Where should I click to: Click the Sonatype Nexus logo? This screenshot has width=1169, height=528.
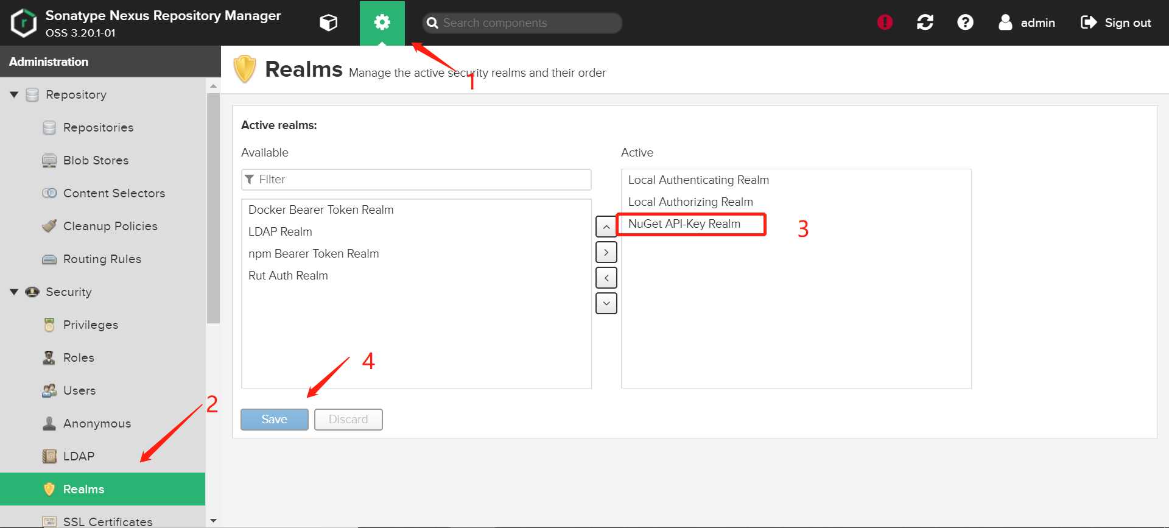click(x=24, y=23)
